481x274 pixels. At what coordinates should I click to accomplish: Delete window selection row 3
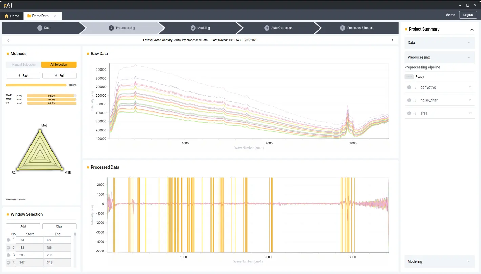(x=8, y=255)
